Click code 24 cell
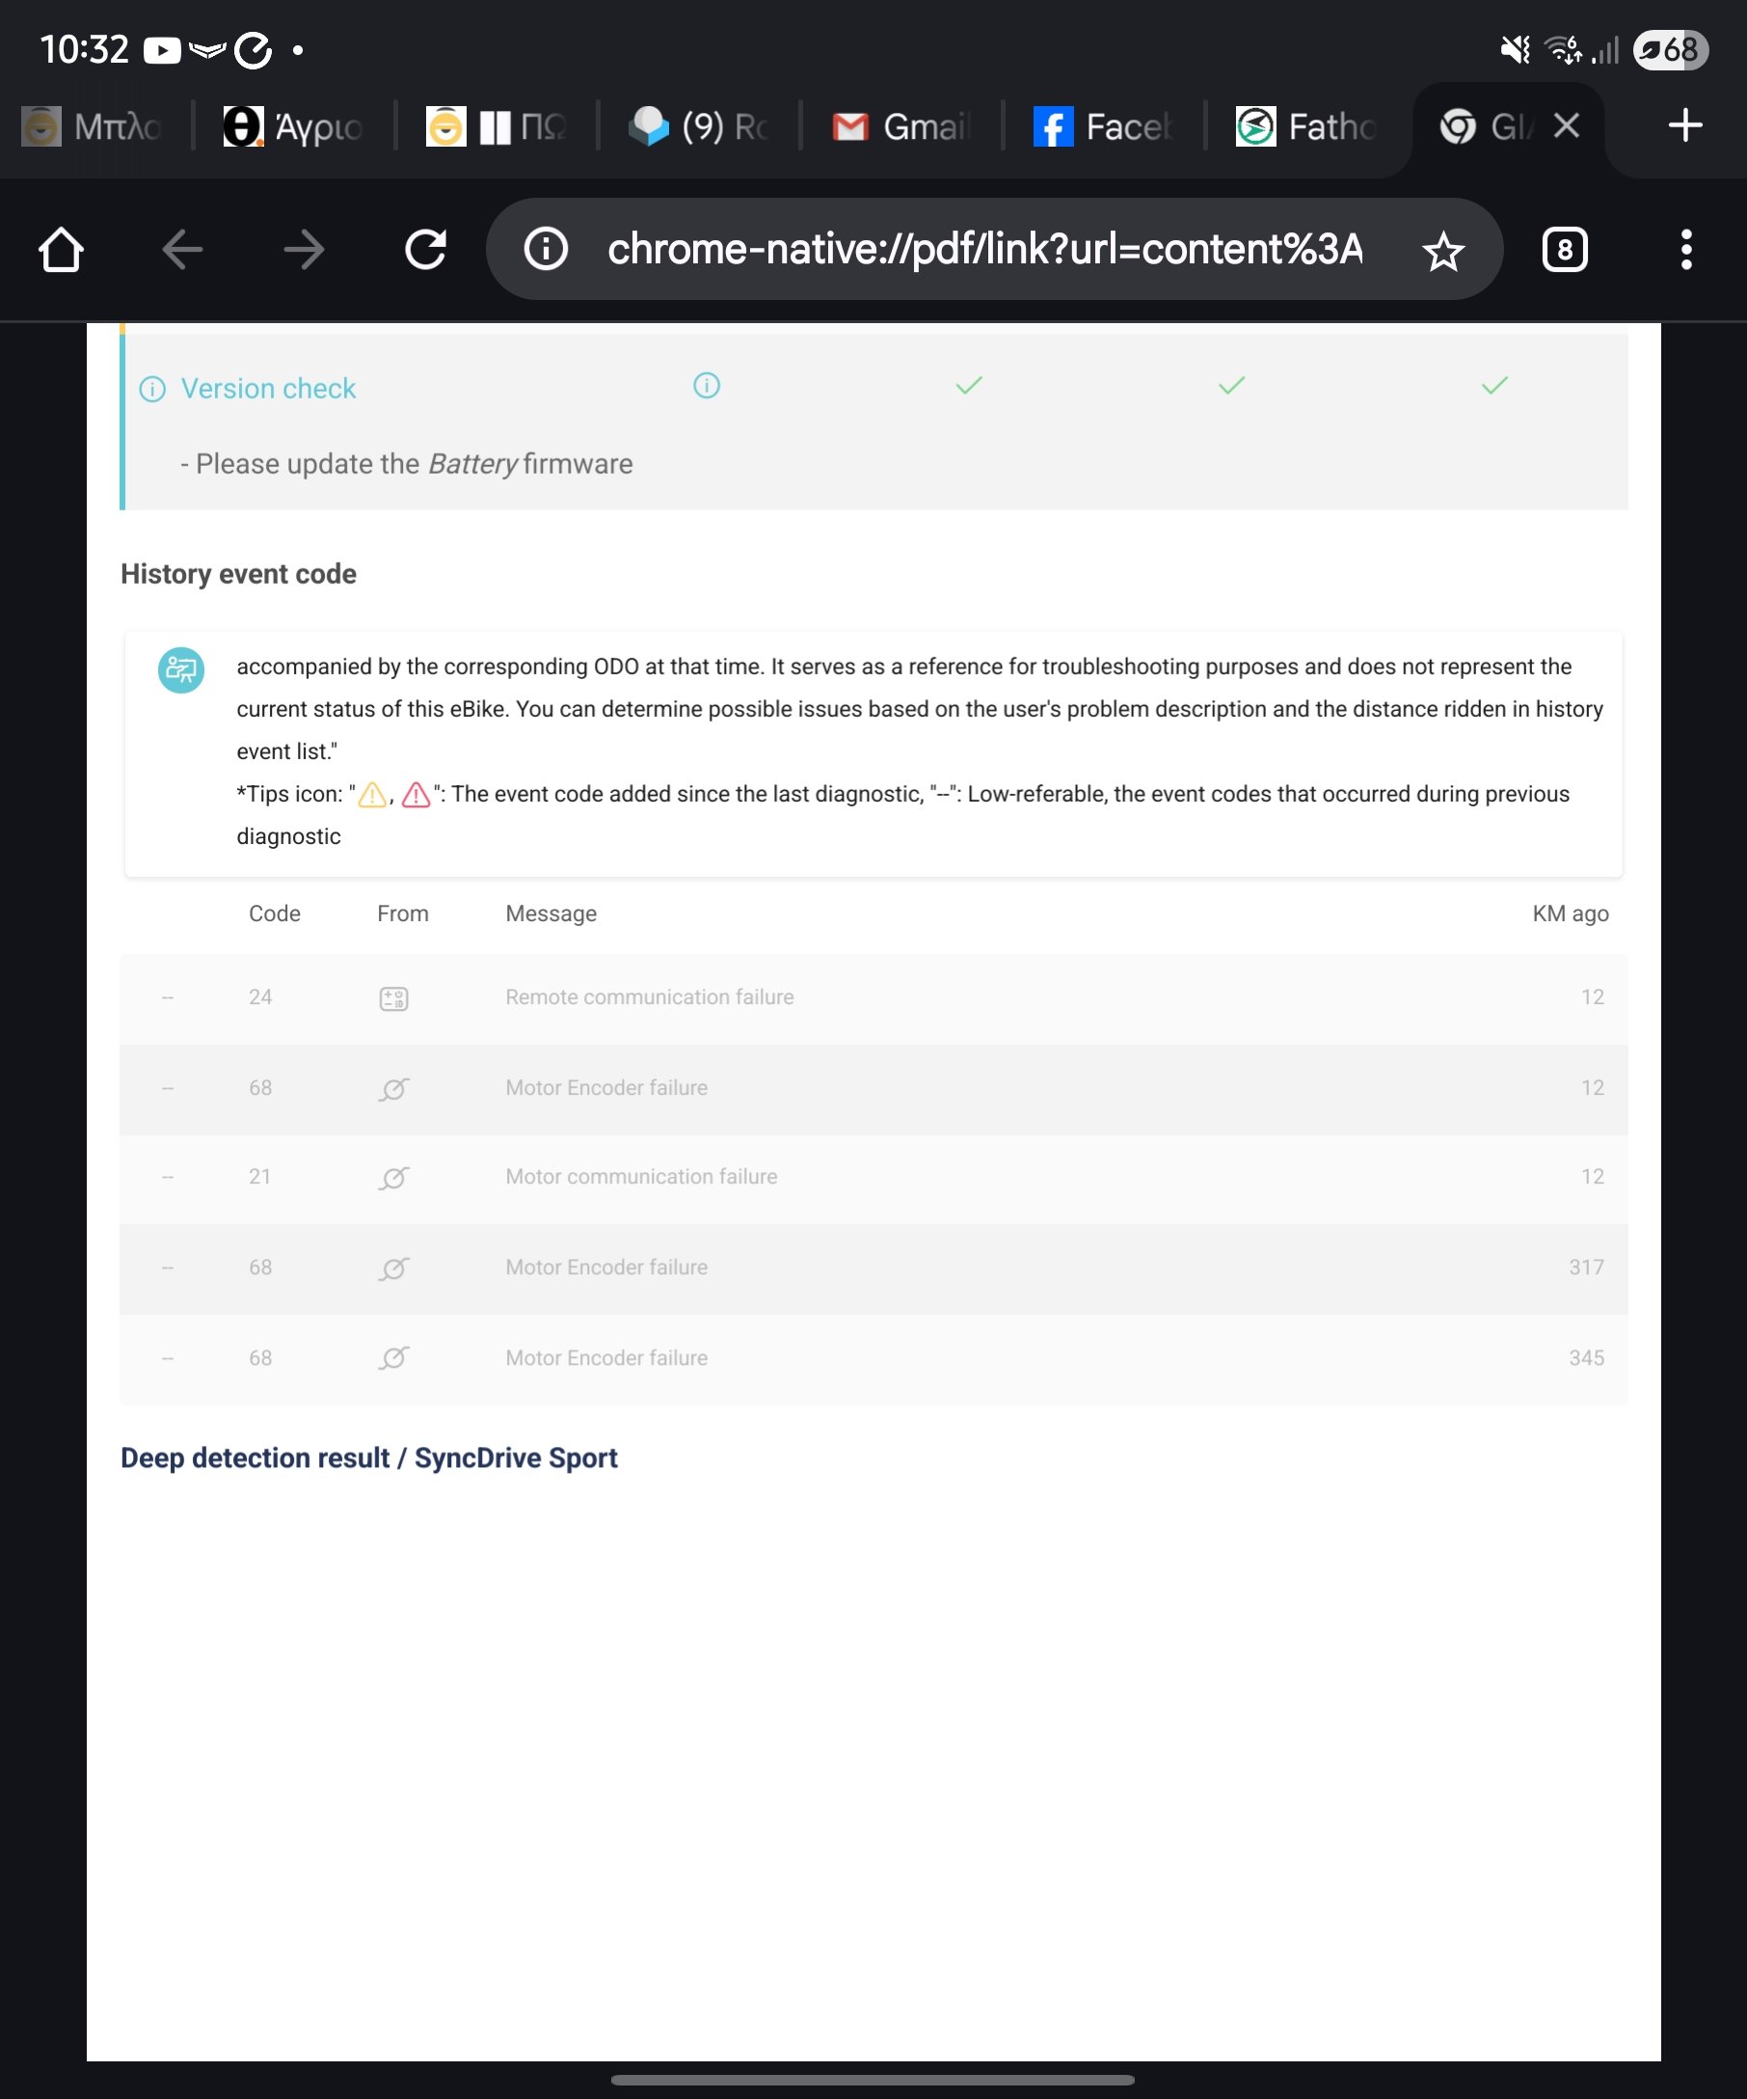 coord(260,996)
